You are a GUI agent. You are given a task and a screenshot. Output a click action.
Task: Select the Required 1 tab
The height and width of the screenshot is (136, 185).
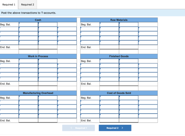coord(9,5)
